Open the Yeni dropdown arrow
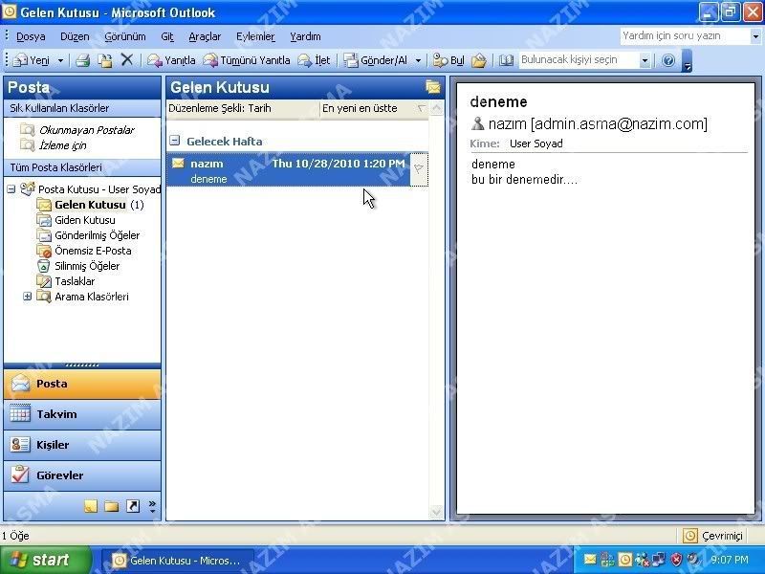765x574 pixels. (60, 61)
